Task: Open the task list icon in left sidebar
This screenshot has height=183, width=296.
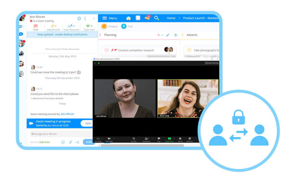Action: pos(21,27)
